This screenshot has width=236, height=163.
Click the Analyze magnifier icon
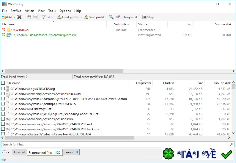point(111,17)
